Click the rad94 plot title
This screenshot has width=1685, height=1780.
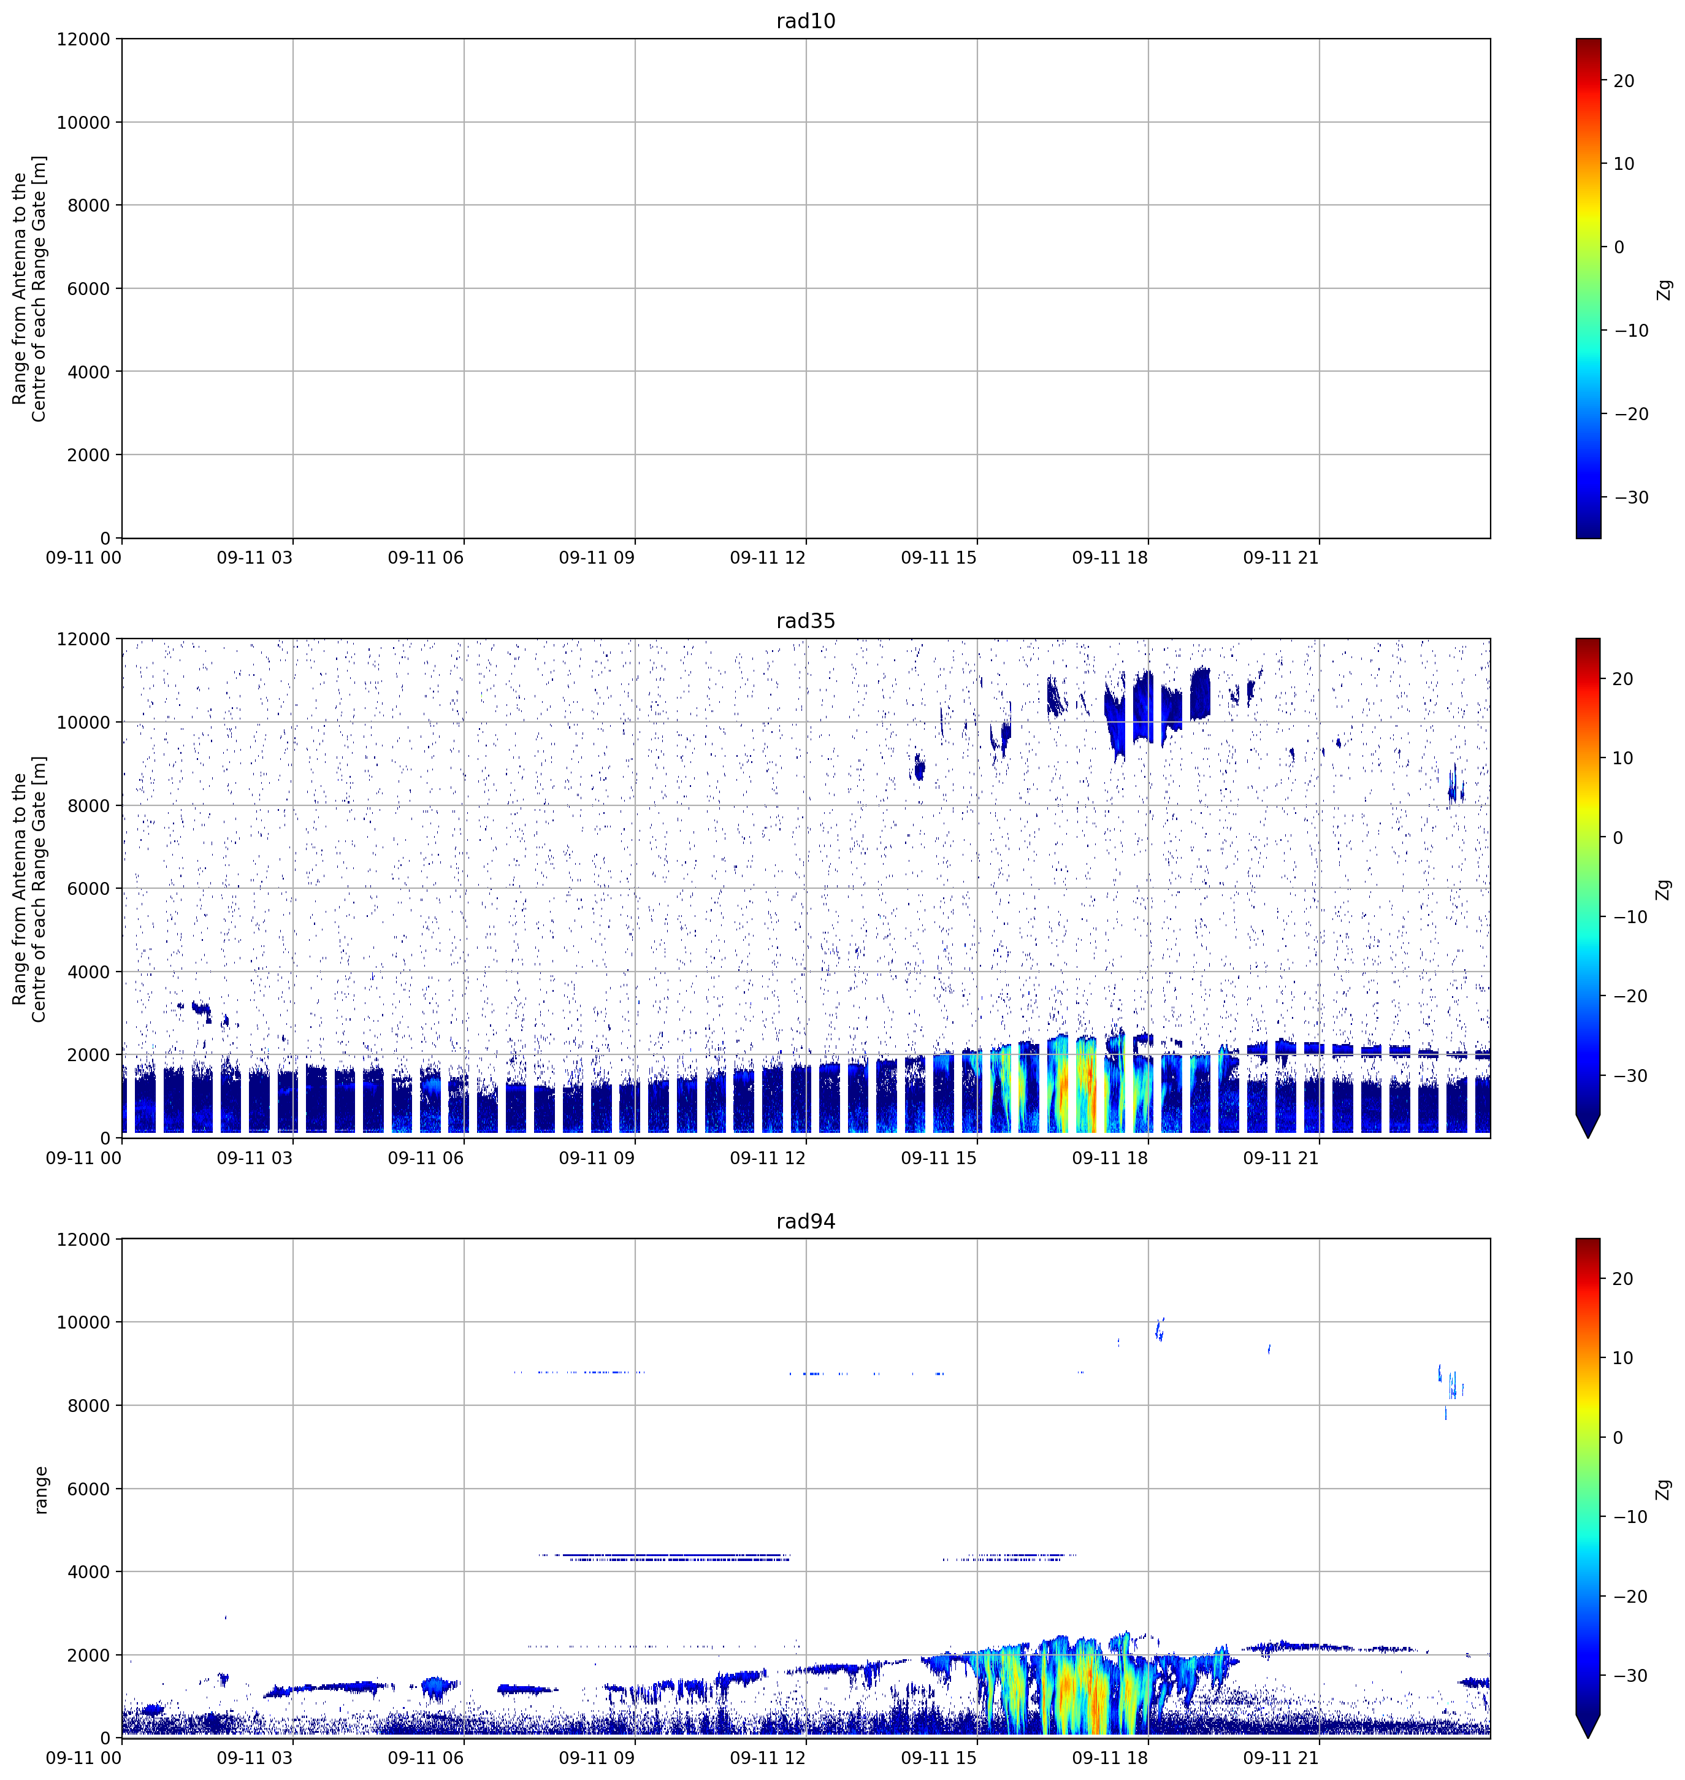click(806, 1221)
